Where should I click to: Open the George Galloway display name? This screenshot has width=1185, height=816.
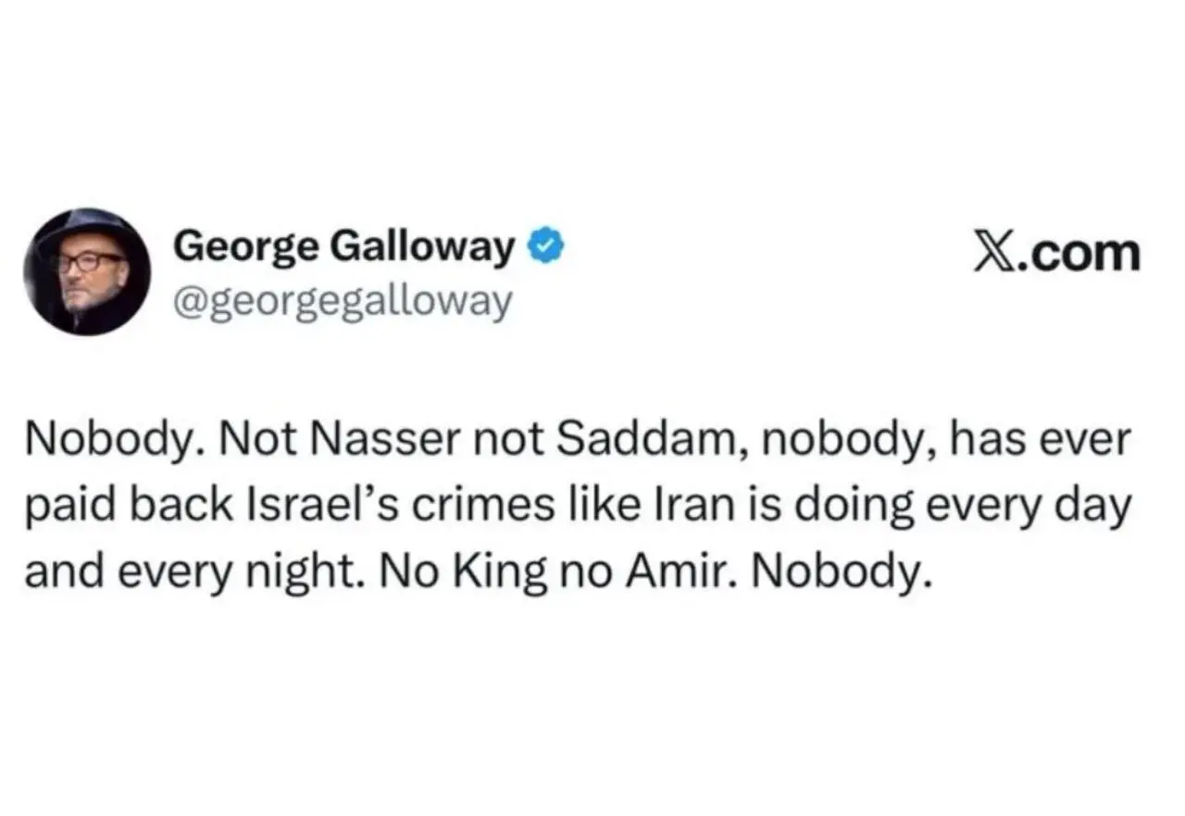[x=343, y=247]
